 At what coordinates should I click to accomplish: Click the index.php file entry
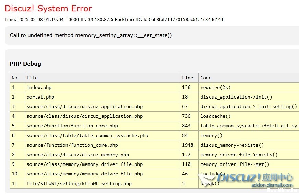[39, 87]
